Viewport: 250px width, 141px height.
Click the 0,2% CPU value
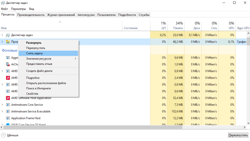coord(163,35)
